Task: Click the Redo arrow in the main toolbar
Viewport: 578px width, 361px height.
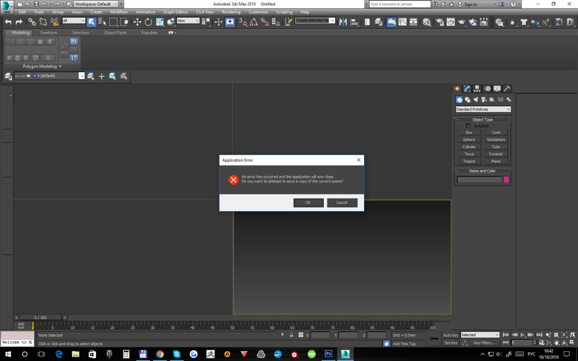Action: (x=19, y=22)
